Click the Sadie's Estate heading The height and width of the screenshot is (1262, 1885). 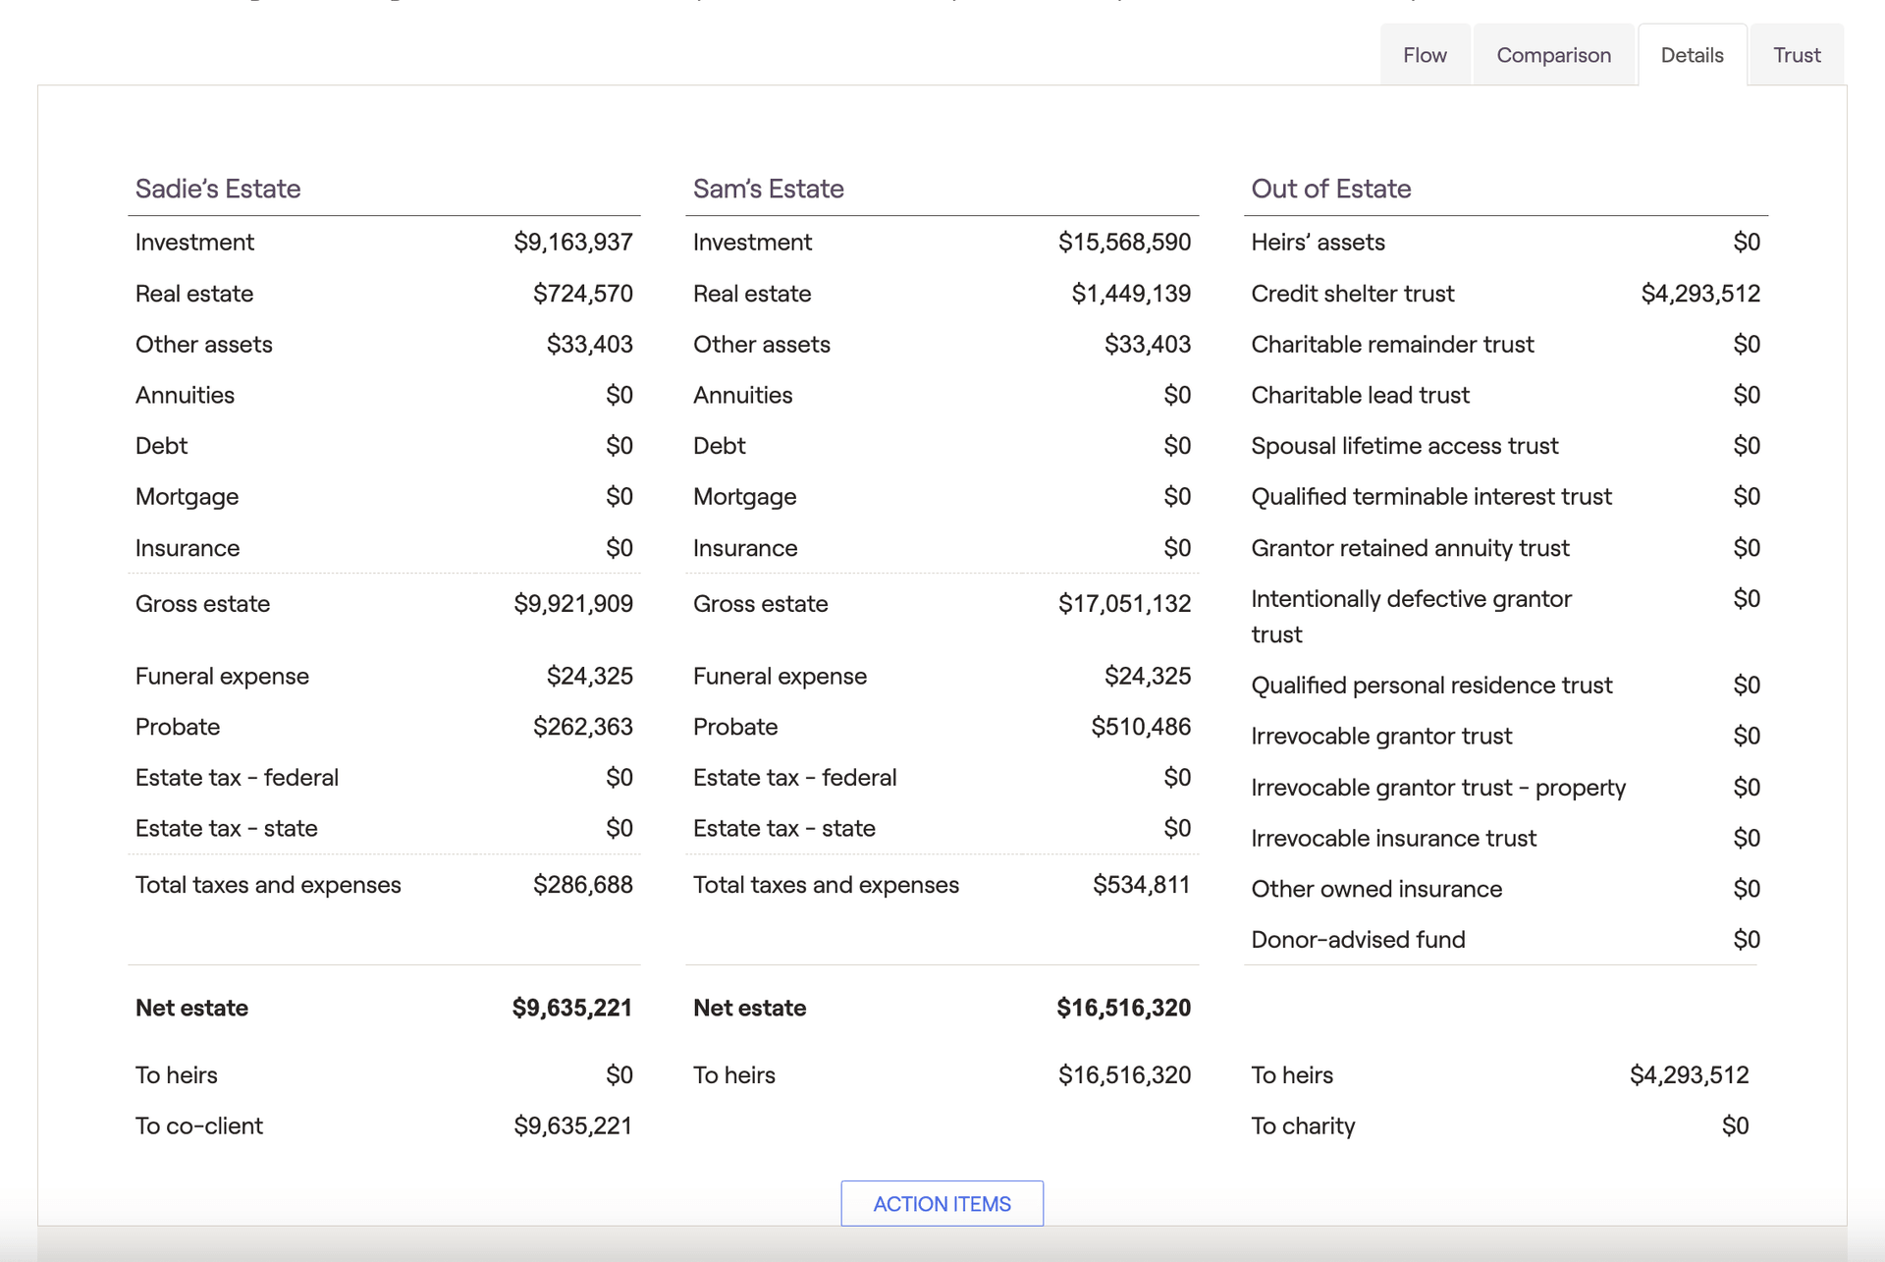coord(218,189)
